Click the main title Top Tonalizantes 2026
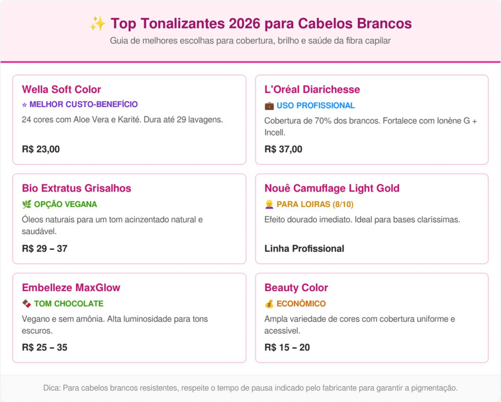The height and width of the screenshot is (402, 501). [x=261, y=23]
